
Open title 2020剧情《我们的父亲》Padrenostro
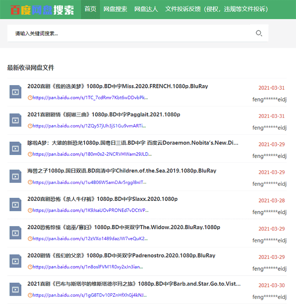click(121, 256)
